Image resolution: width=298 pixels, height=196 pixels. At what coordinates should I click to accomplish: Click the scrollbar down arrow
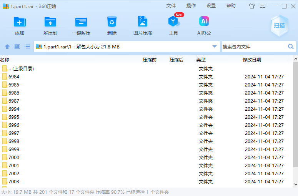tap(296, 184)
